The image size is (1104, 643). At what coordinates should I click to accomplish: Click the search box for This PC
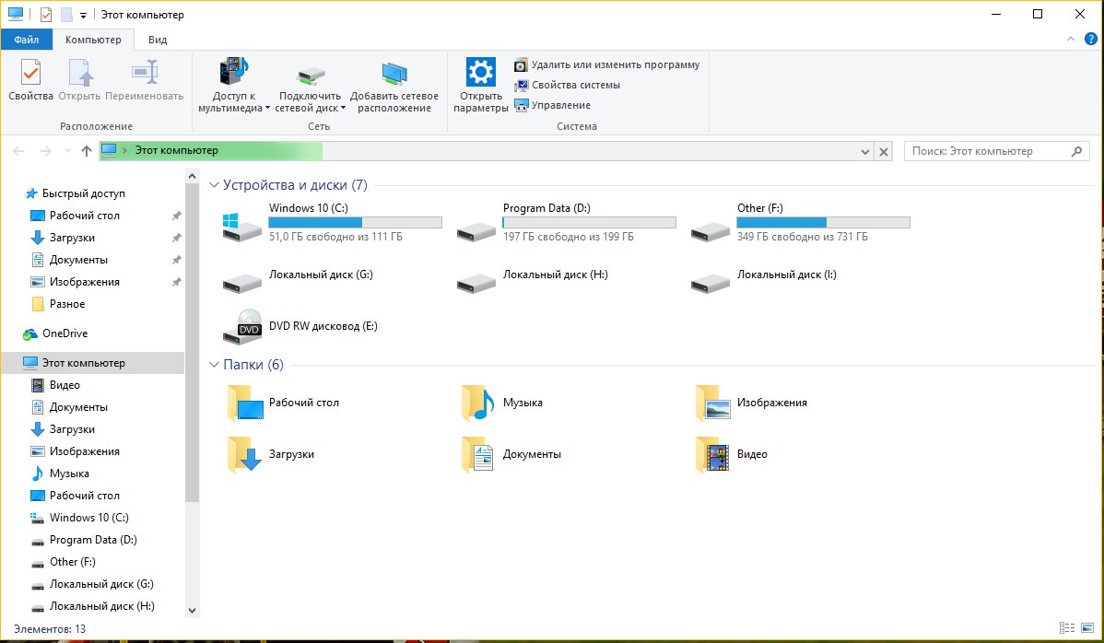click(986, 151)
